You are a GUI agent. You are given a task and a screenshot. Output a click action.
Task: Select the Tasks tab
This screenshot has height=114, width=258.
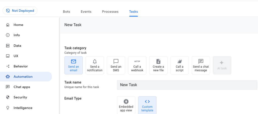[x=134, y=12]
